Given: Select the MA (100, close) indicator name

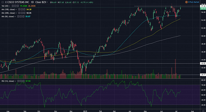Looking at the screenshot, I should tap(8, 9).
